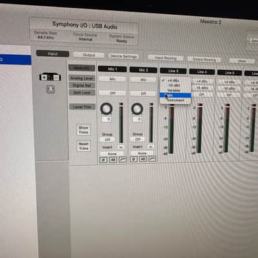258x258 pixels.
Task: Open the Line 5 Soft Limit dropdown
Action: click(229, 95)
